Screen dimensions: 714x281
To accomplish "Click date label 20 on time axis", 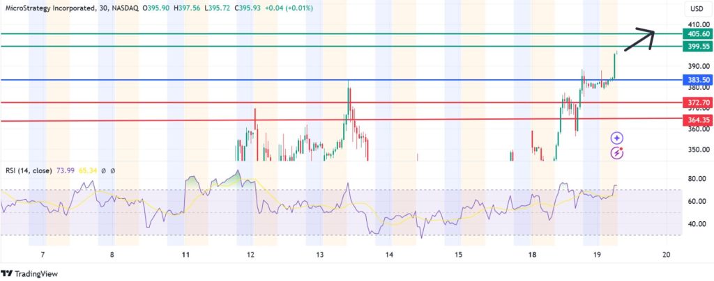I will tap(667, 255).
